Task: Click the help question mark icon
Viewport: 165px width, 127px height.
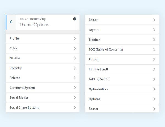Action: tap(75, 19)
